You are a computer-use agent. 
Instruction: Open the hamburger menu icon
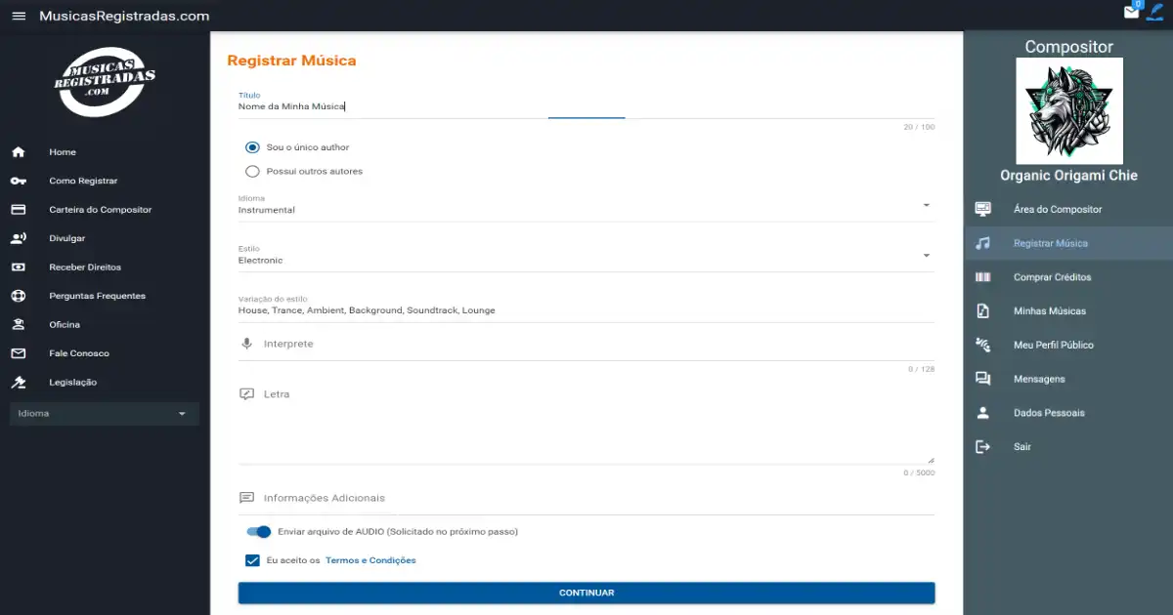pyautogui.click(x=19, y=16)
